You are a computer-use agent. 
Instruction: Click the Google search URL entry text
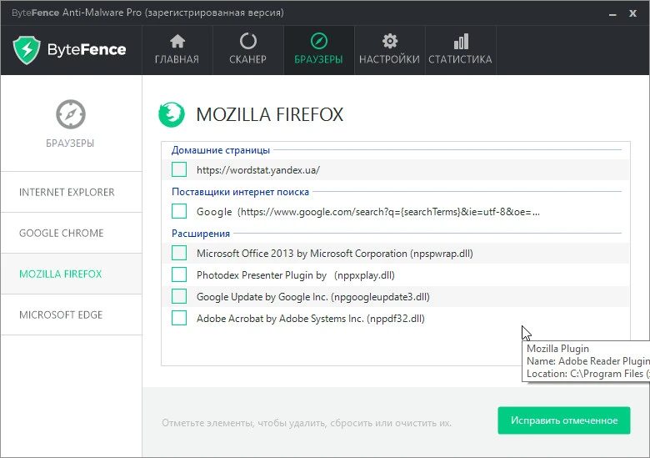click(368, 212)
